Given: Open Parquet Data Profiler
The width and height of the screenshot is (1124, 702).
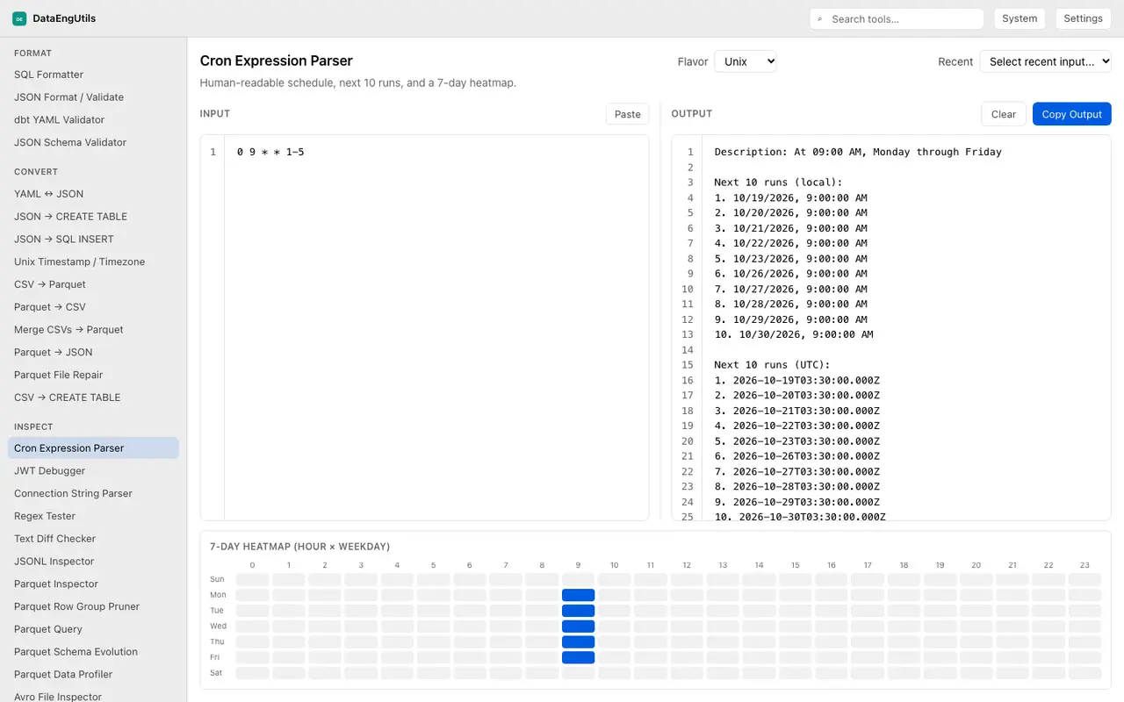Looking at the screenshot, I should pos(93,675).
